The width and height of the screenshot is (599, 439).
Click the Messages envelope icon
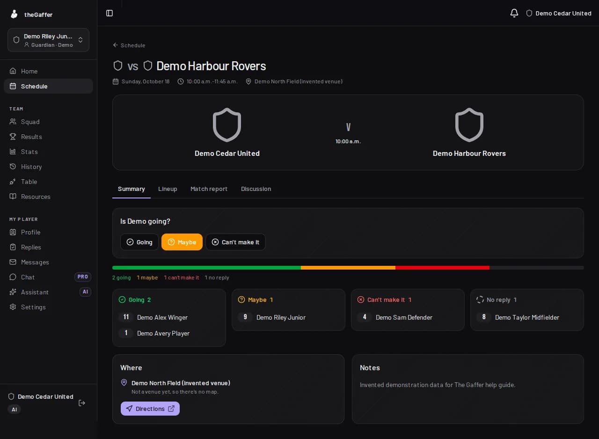[13, 262]
